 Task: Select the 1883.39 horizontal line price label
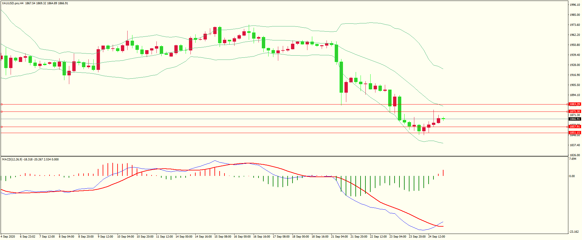tap(575, 104)
